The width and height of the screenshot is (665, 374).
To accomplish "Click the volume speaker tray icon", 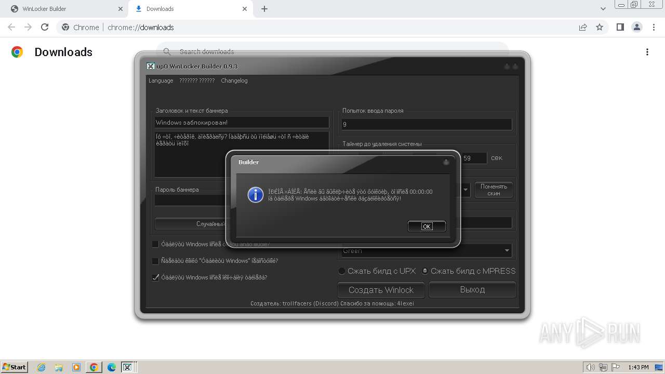I will pyautogui.click(x=590, y=367).
